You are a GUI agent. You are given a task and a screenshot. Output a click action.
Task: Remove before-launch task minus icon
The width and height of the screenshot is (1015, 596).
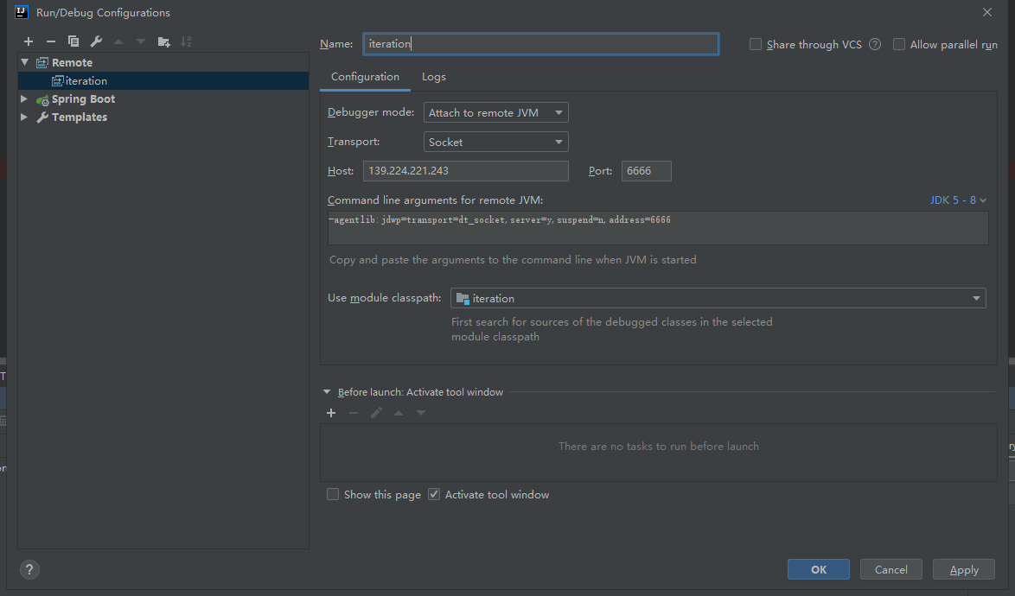coord(354,413)
